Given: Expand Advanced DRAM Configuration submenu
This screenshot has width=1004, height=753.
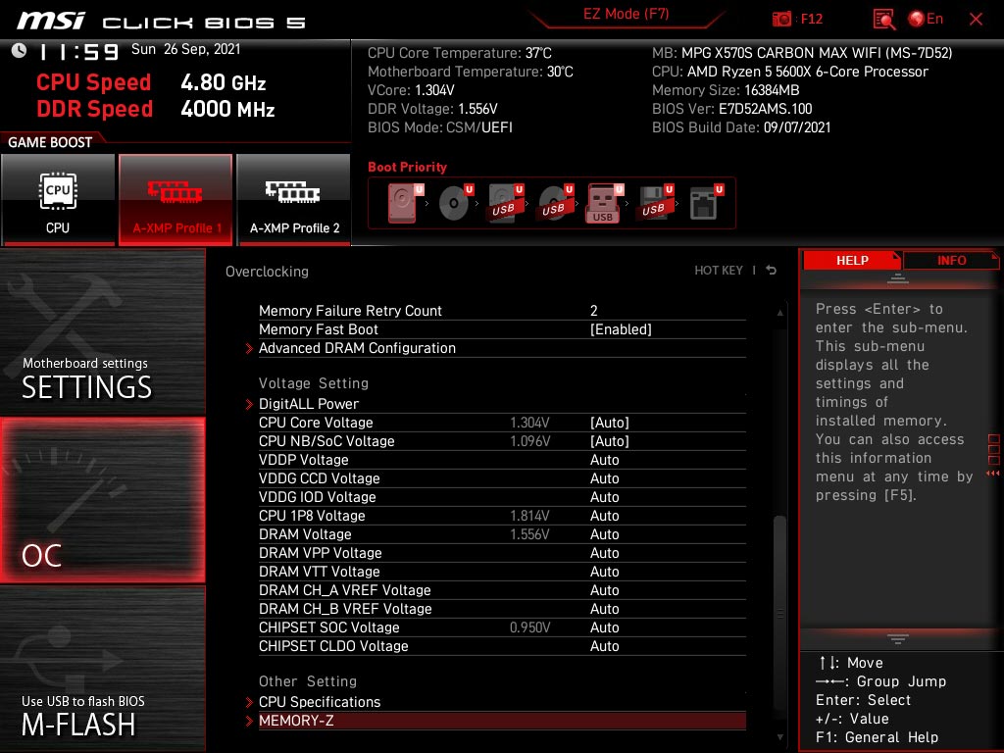Looking at the screenshot, I should click(x=502, y=348).
